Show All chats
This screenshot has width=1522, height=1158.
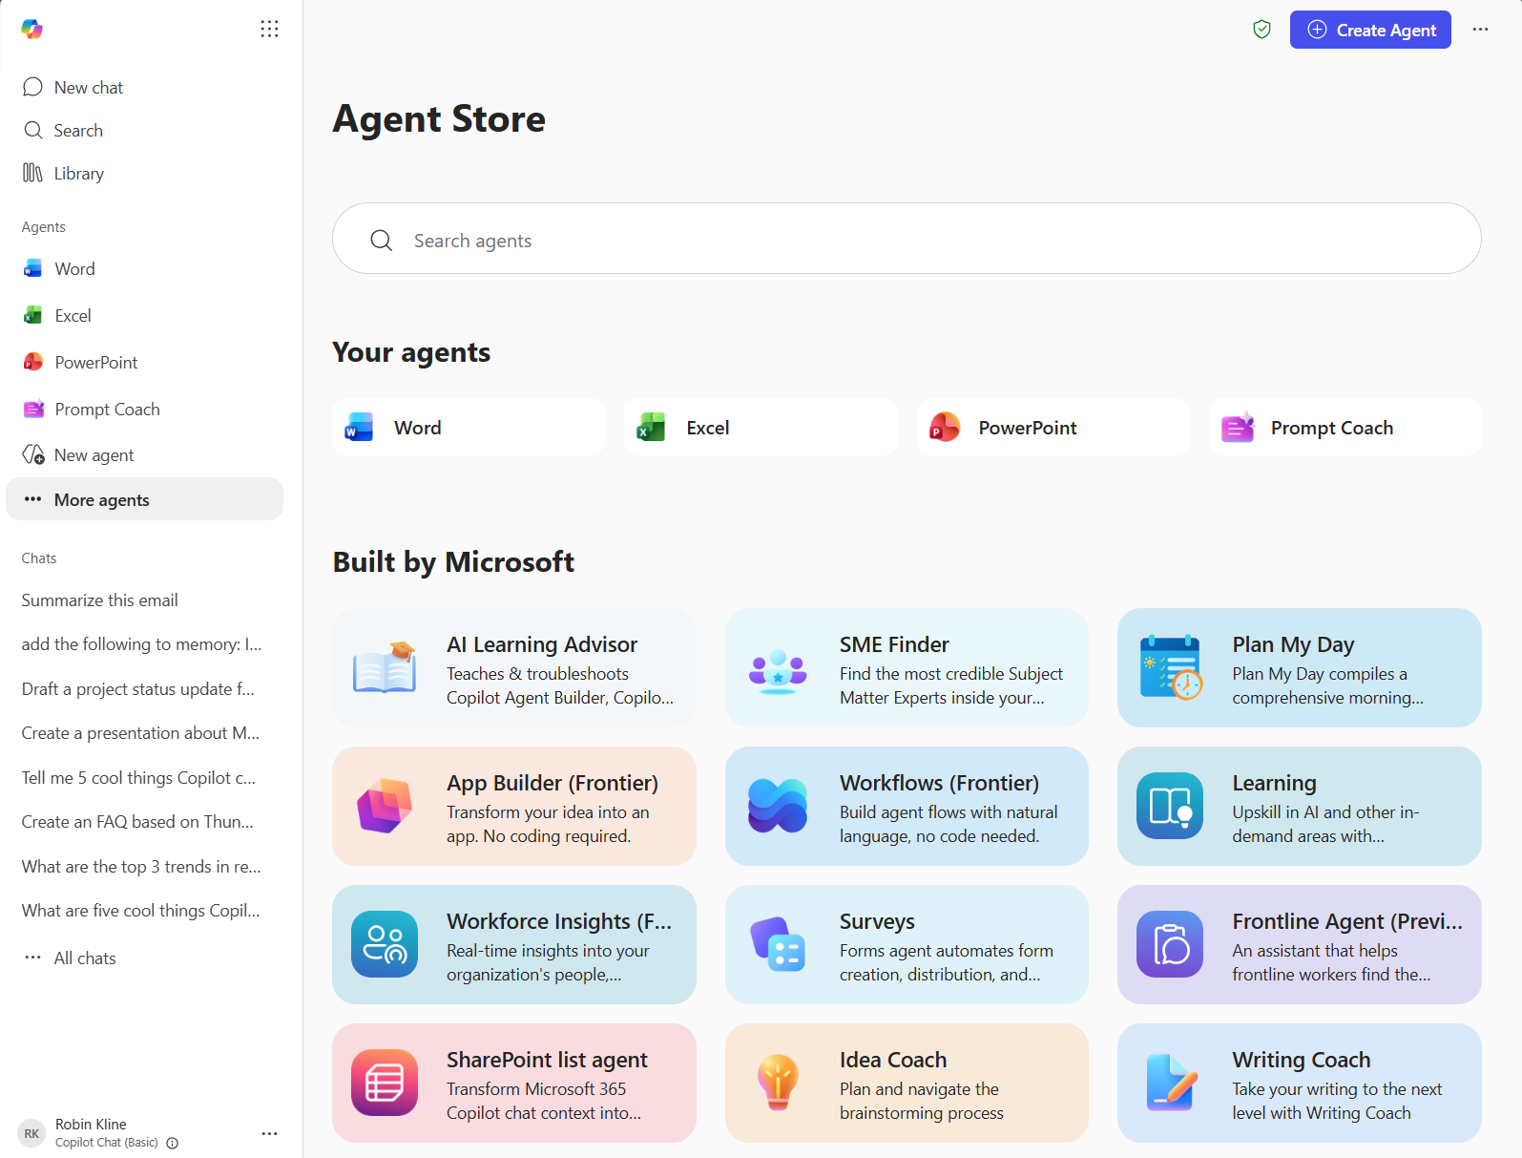point(144,958)
